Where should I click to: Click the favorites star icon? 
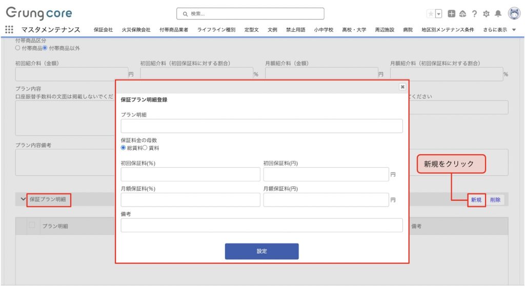[431, 14]
